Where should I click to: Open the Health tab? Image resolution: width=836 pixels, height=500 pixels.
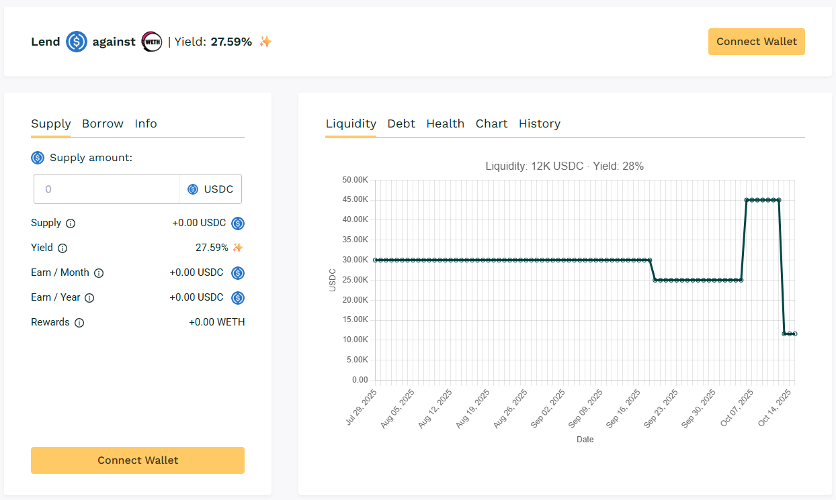(x=445, y=123)
